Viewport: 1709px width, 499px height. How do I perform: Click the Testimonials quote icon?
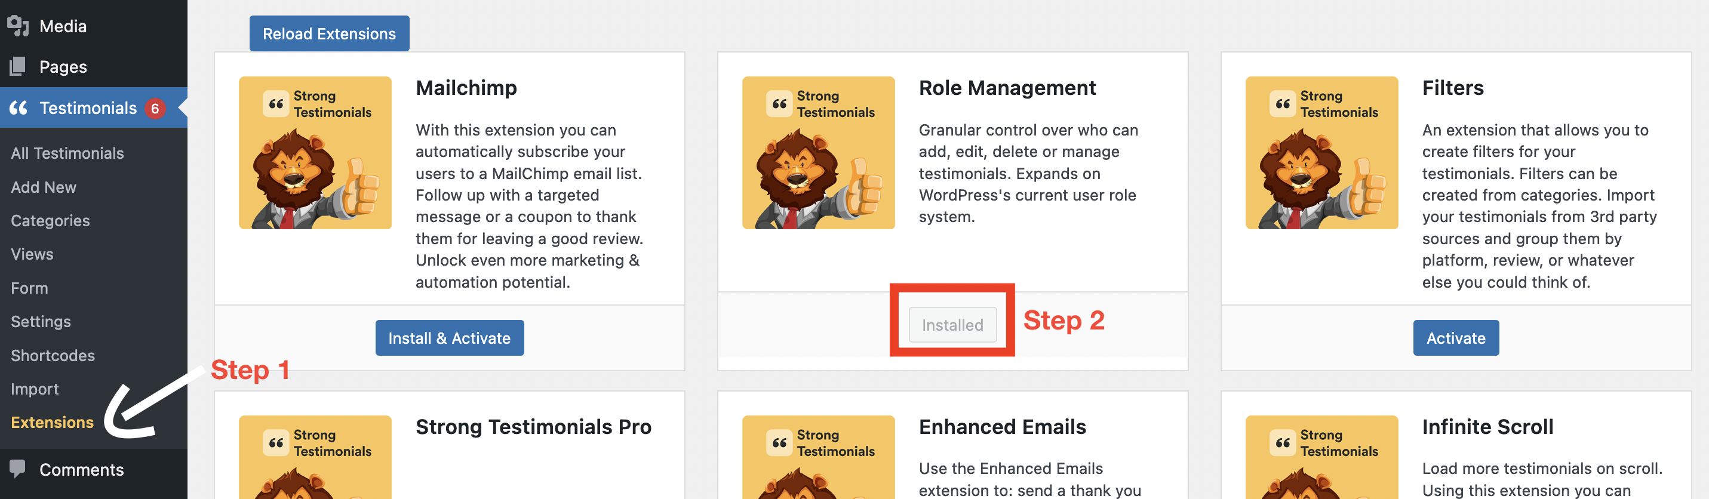(19, 107)
